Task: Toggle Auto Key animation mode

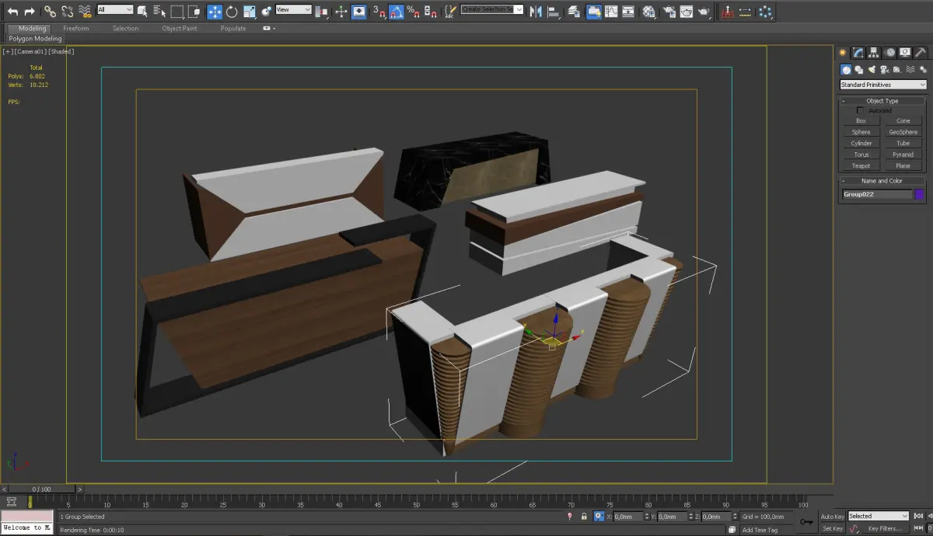Action: 832,517
